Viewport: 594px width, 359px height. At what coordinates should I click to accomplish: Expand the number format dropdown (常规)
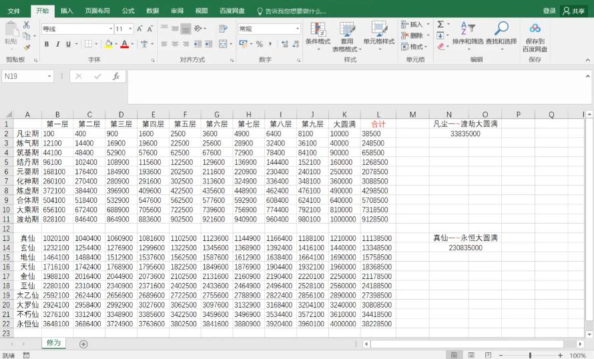[x=296, y=29]
